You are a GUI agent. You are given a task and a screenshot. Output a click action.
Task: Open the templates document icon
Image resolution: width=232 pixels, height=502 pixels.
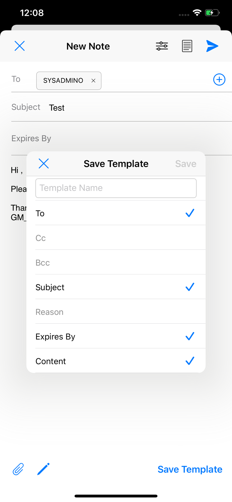click(187, 46)
